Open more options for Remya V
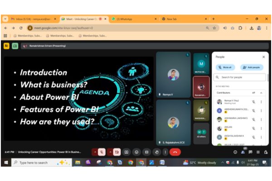 click(261, 102)
